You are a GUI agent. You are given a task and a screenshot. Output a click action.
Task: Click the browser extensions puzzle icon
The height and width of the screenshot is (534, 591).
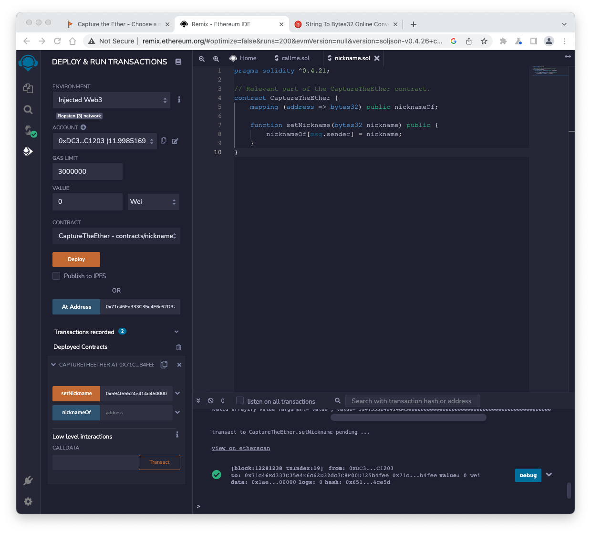coord(503,41)
